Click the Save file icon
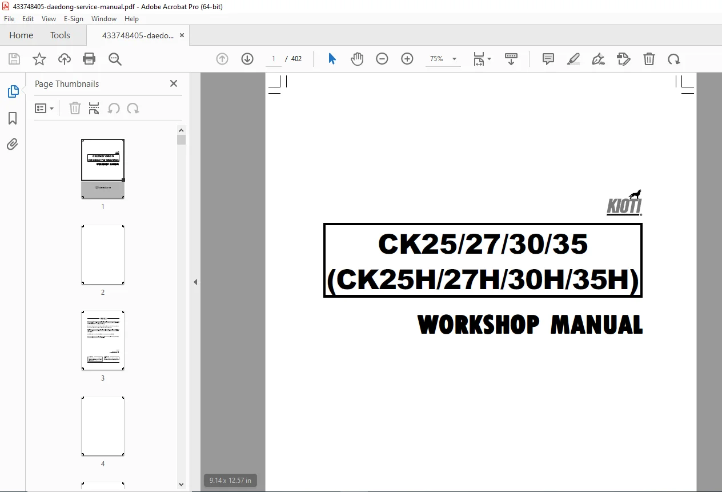This screenshot has width=722, height=492. 14,59
